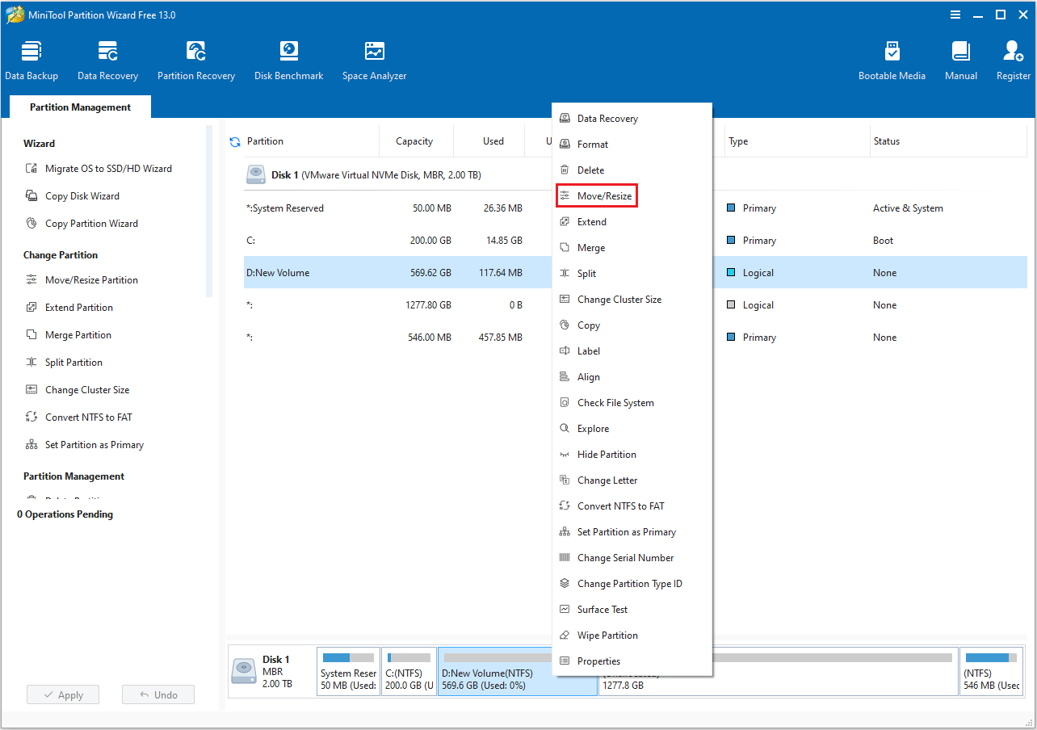This screenshot has height=730, width=1037.
Task: Open the Manual from the toolbar
Action: 961,61
